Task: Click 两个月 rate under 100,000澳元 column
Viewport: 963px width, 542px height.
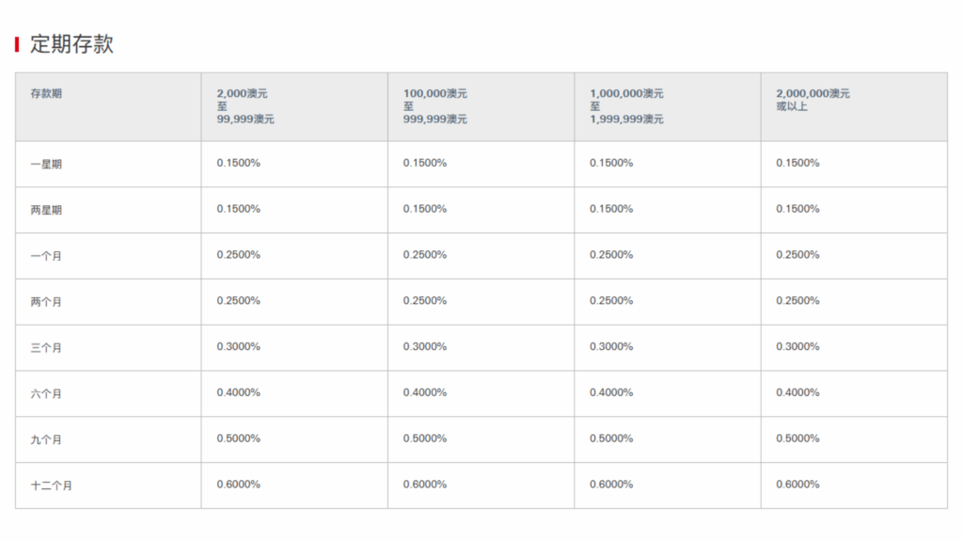Action: [425, 300]
